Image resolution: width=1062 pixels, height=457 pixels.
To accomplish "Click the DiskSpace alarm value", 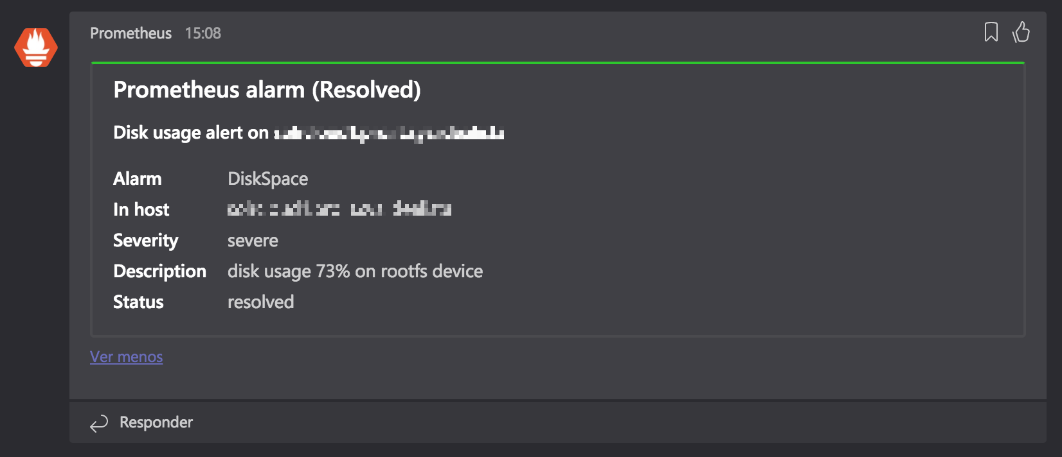I will [267, 179].
